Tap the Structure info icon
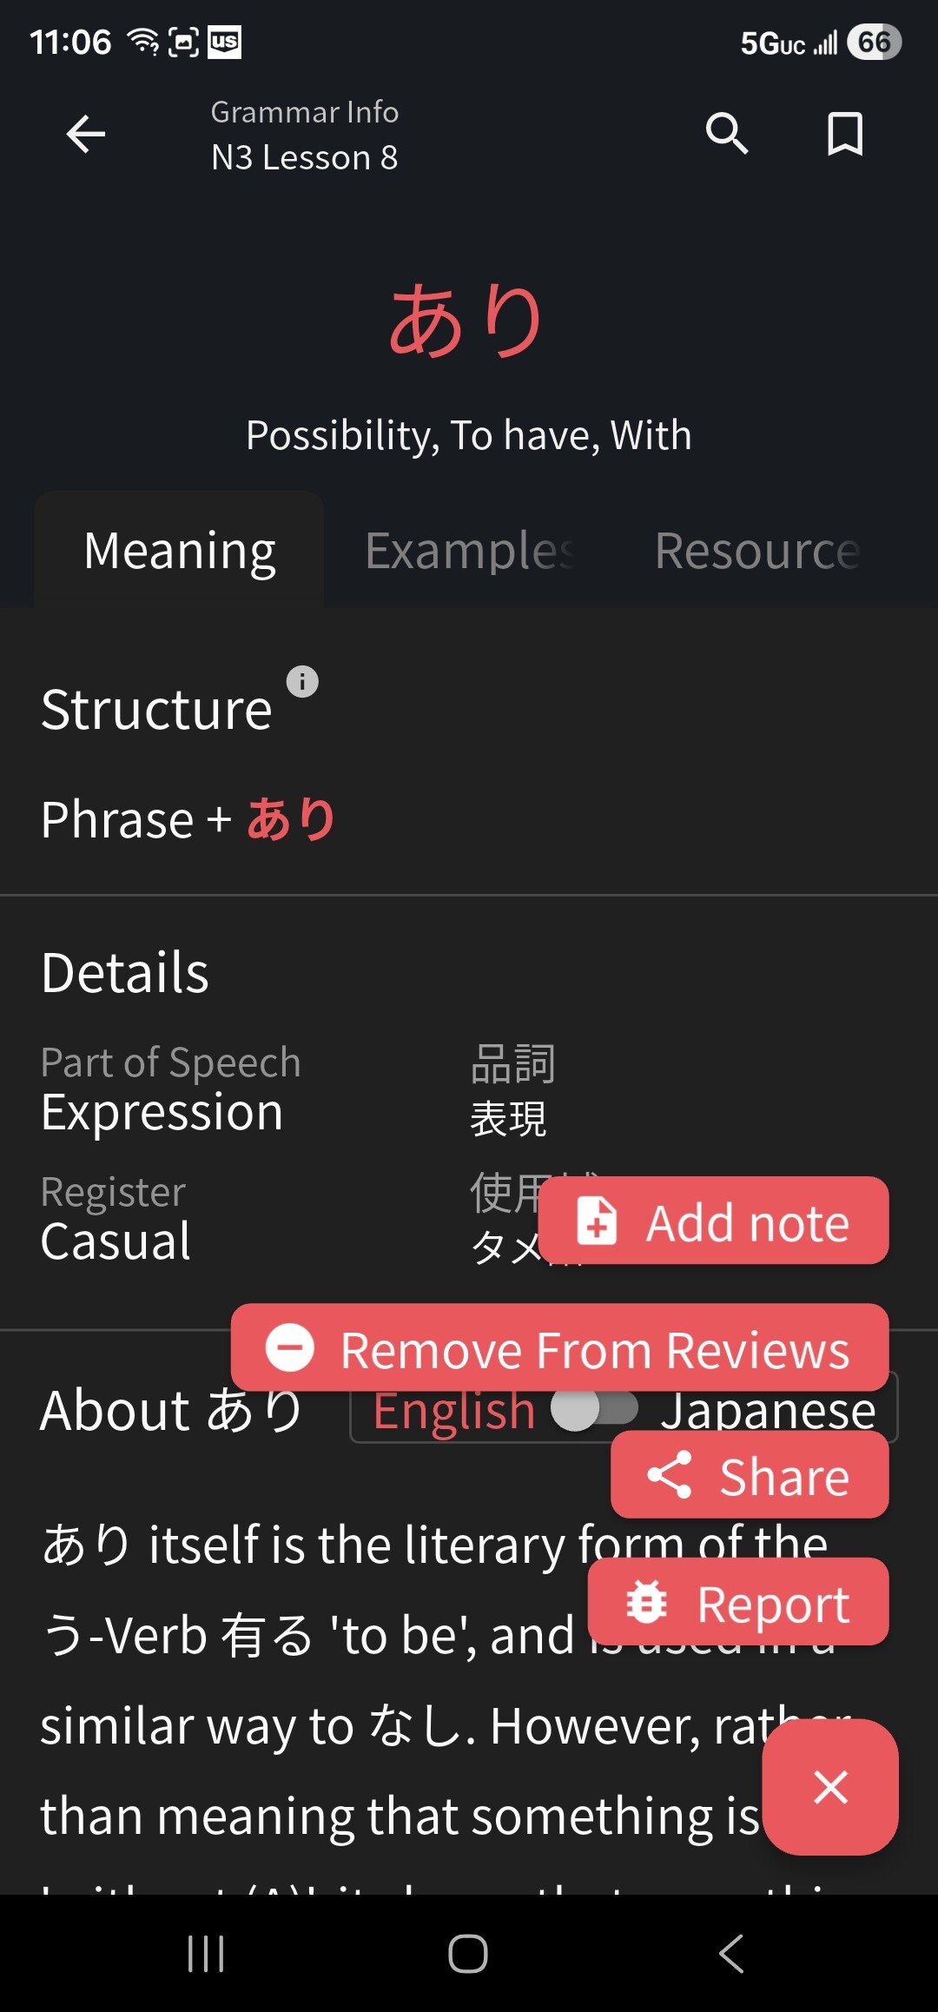The image size is (938, 2012). 302,682
